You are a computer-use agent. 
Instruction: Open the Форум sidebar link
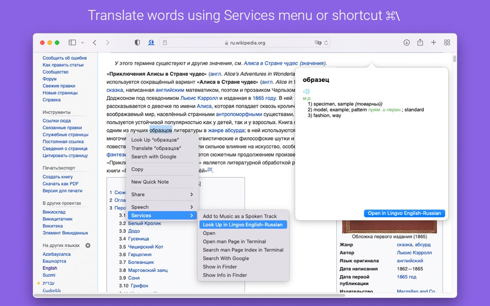(x=50, y=79)
